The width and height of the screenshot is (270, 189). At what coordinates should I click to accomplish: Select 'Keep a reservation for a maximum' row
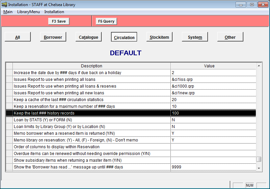pos(131,106)
